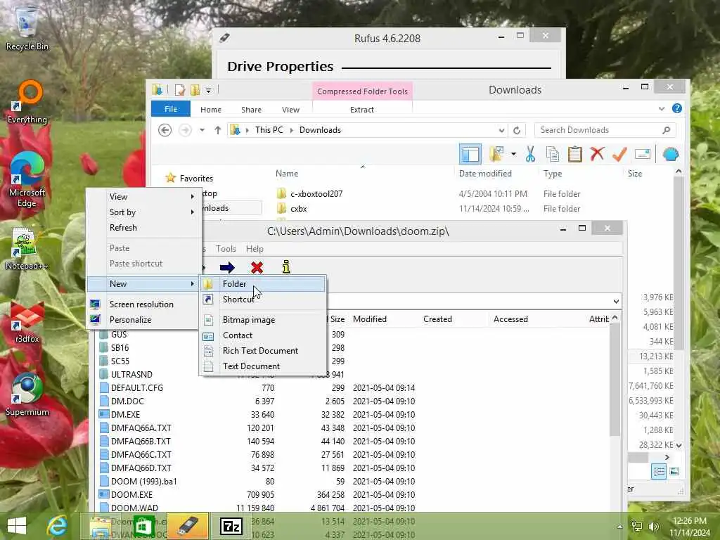The height and width of the screenshot is (540, 720).
Task: Open Screen resolution settings
Action: point(143,304)
